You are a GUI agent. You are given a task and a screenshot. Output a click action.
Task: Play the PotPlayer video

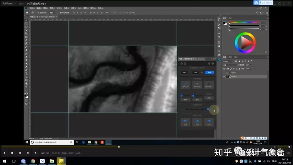click(x=4, y=153)
